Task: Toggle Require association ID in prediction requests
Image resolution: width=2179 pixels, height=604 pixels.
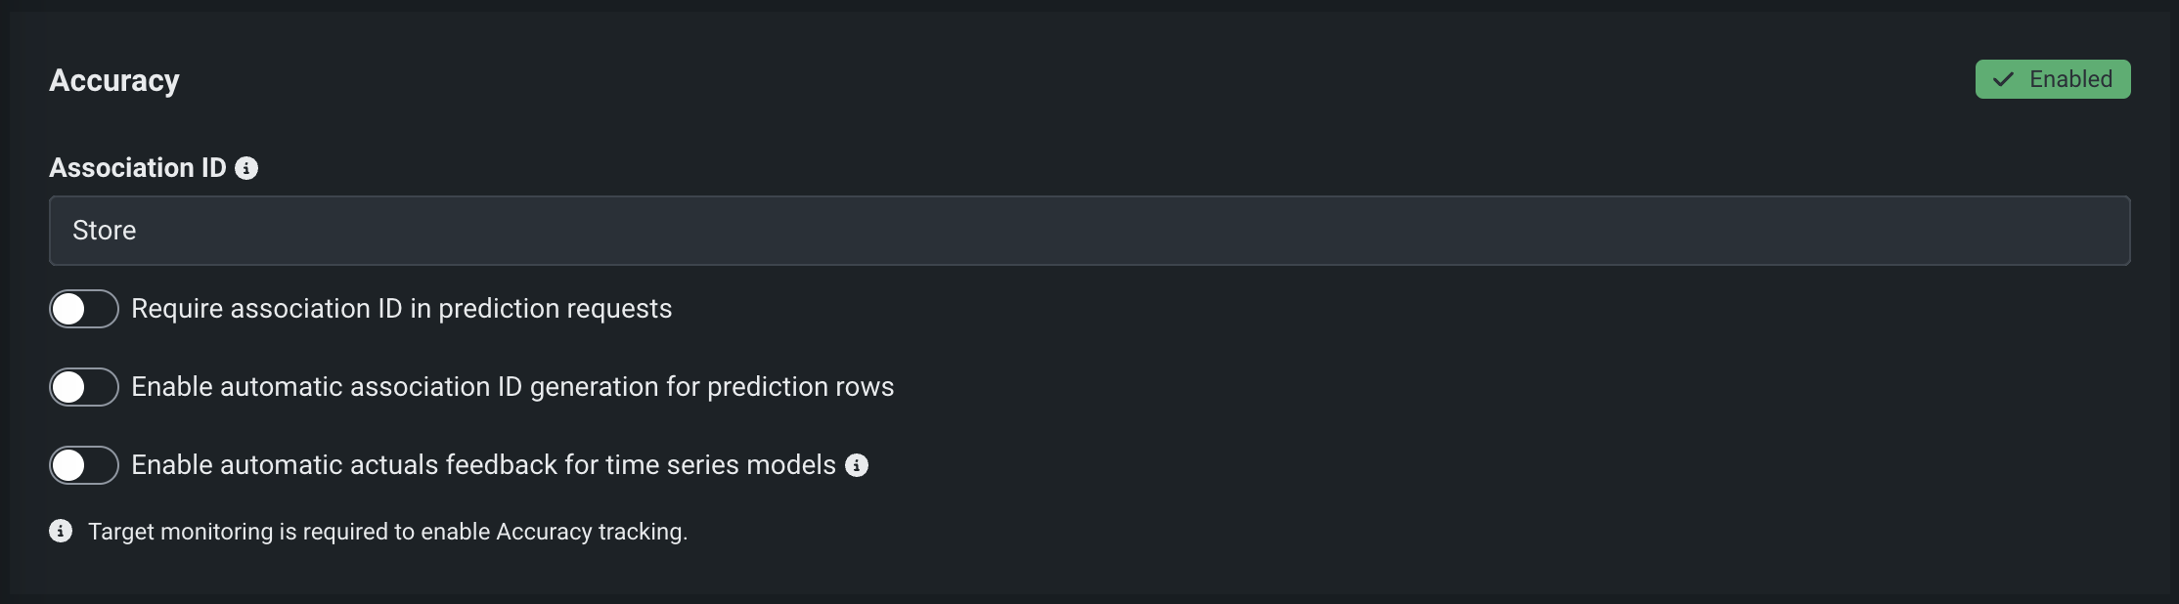Action: [84, 309]
